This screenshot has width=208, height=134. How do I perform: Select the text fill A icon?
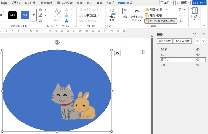point(67,9)
